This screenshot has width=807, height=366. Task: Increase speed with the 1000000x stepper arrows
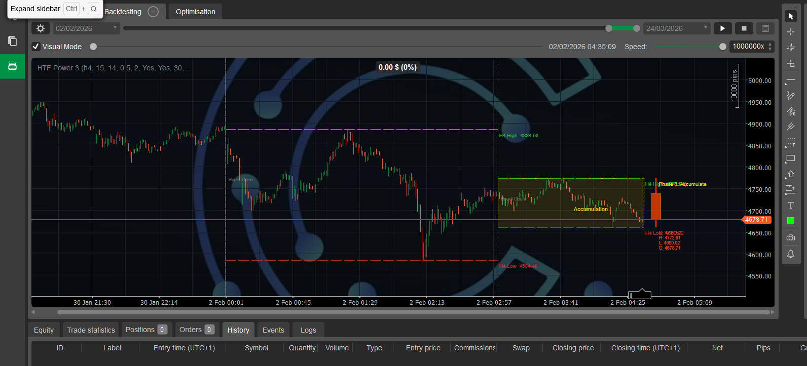[770, 44]
